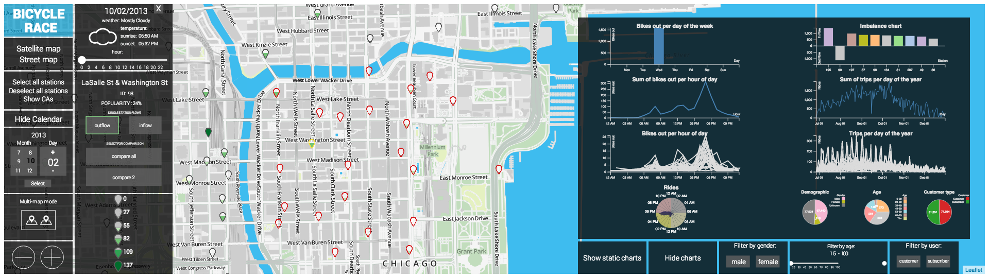
Task: Click the legend marker labeled 55
Action: [118, 225]
